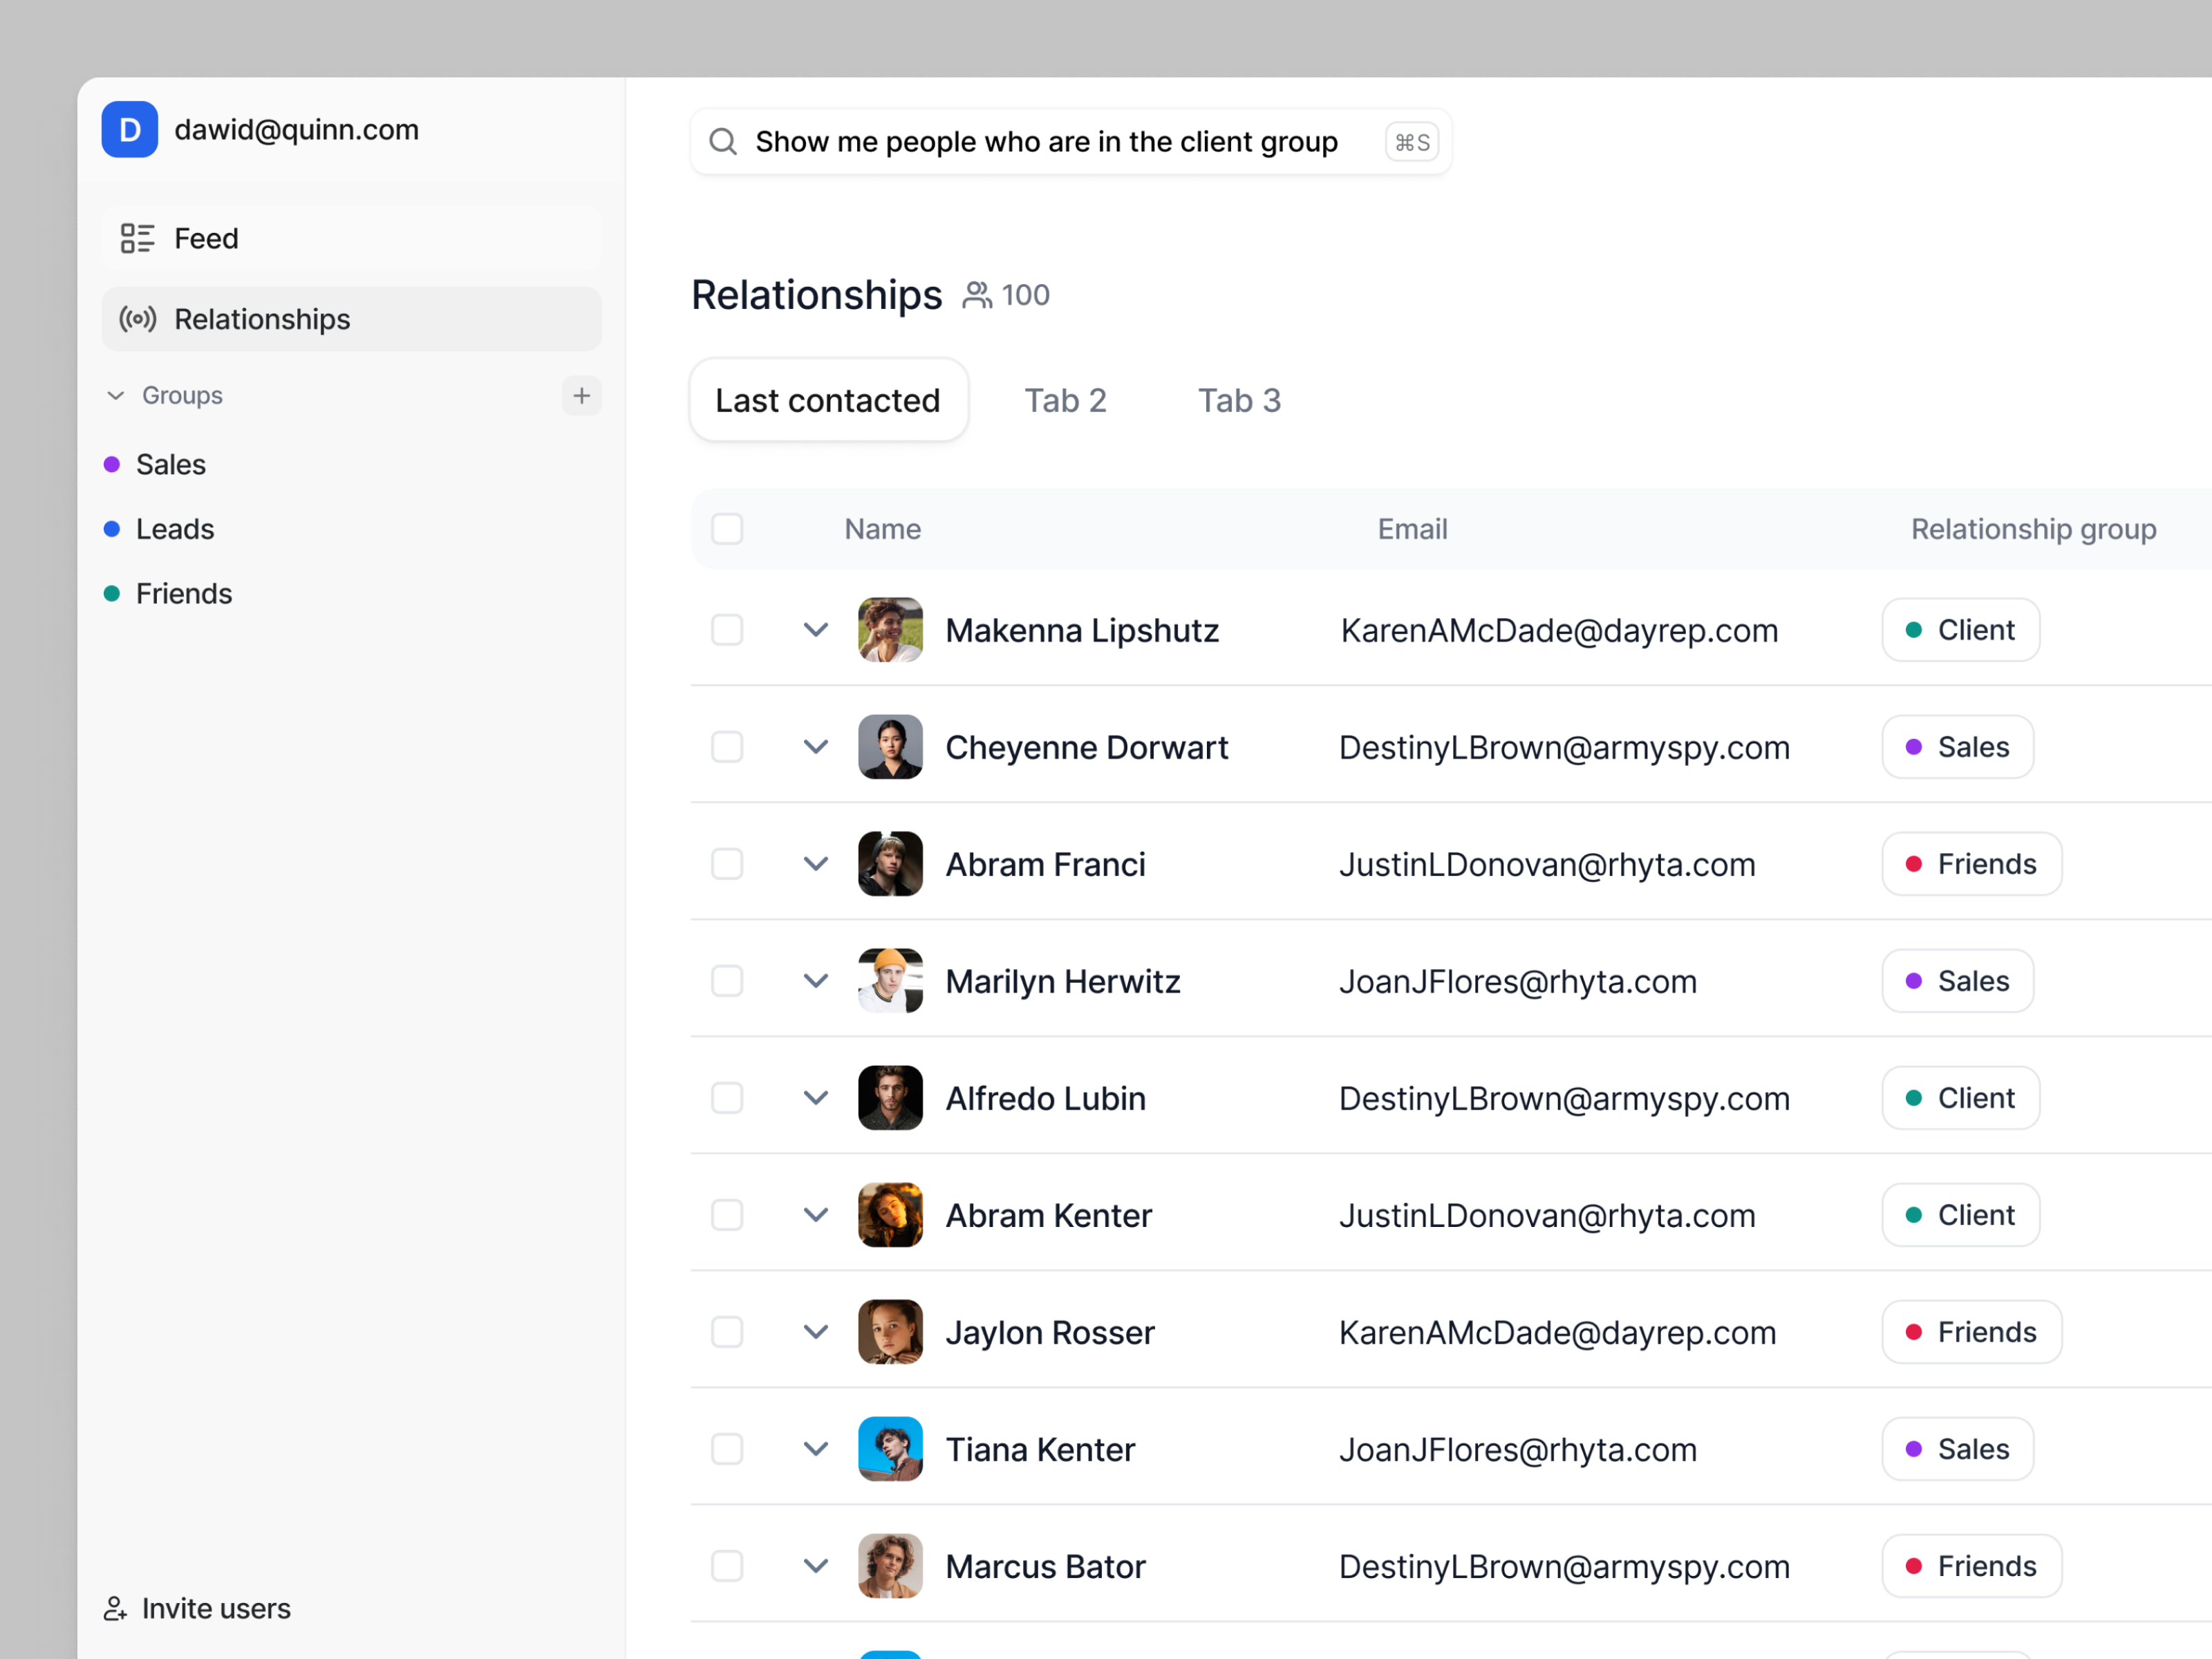Click the people count icon beside 100
The height and width of the screenshot is (1659, 2212).
point(976,295)
